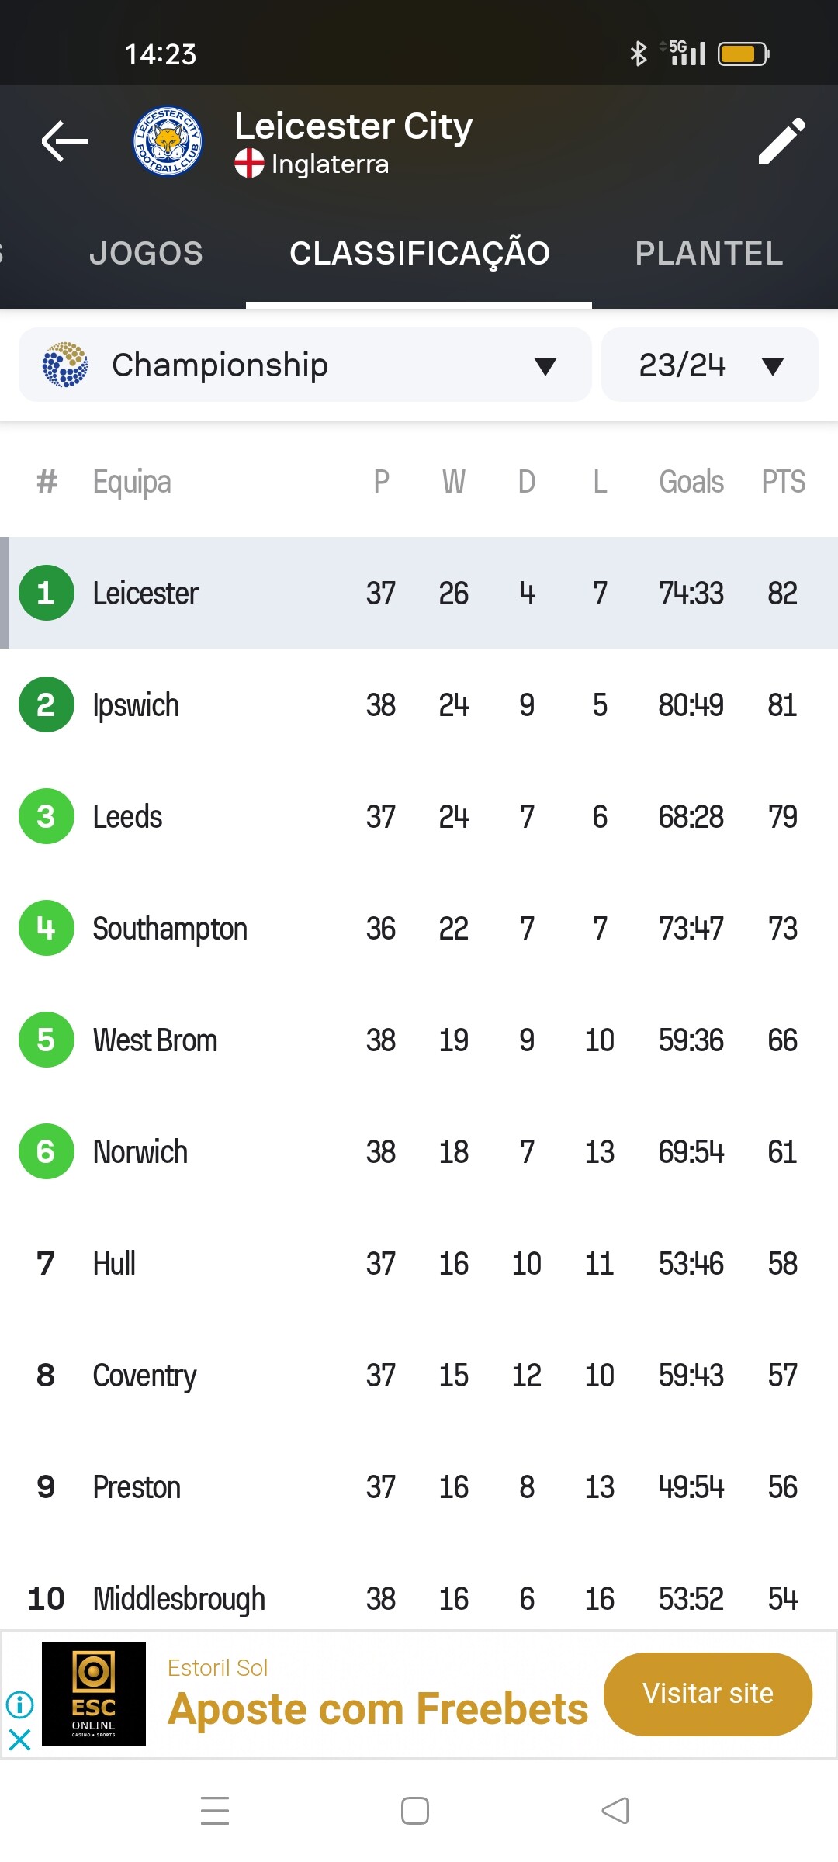Select the CLASSIFICAÇÃO tab
This screenshot has height=1862, width=838.
pyautogui.click(x=419, y=254)
